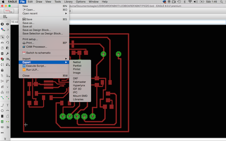The width and height of the screenshot is (226, 141).
Task: Select the Delete trash can tool
Action: point(2,53)
